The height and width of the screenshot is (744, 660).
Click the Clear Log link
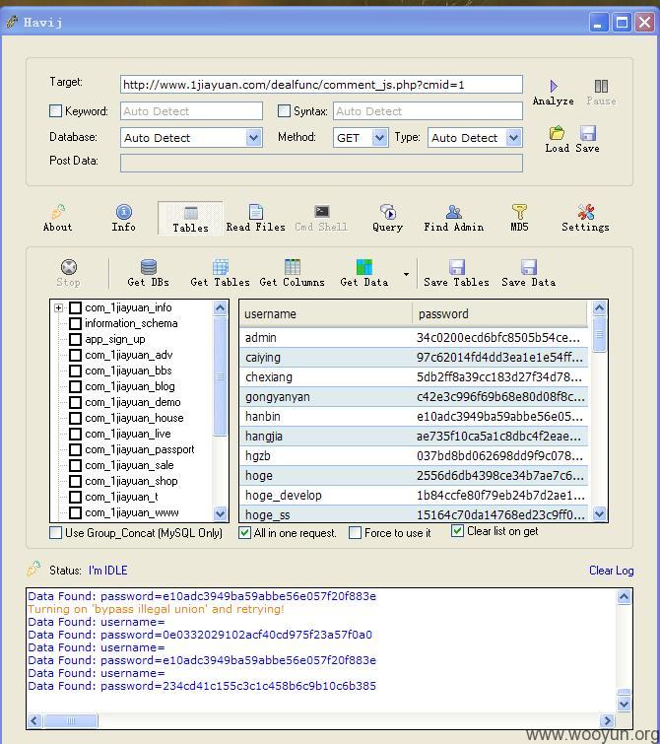tap(611, 571)
